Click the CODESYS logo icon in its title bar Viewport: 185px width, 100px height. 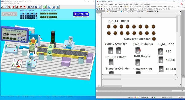[x=98, y=2]
